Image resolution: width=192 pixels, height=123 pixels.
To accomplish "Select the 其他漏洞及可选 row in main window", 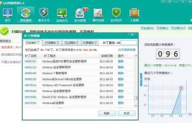I will tap(11, 55).
